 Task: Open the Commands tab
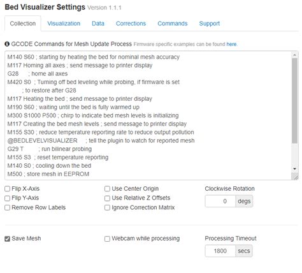(x=173, y=24)
